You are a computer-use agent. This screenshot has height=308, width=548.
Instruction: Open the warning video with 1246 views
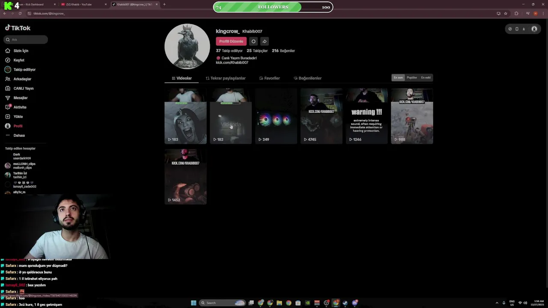click(x=367, y=116)
